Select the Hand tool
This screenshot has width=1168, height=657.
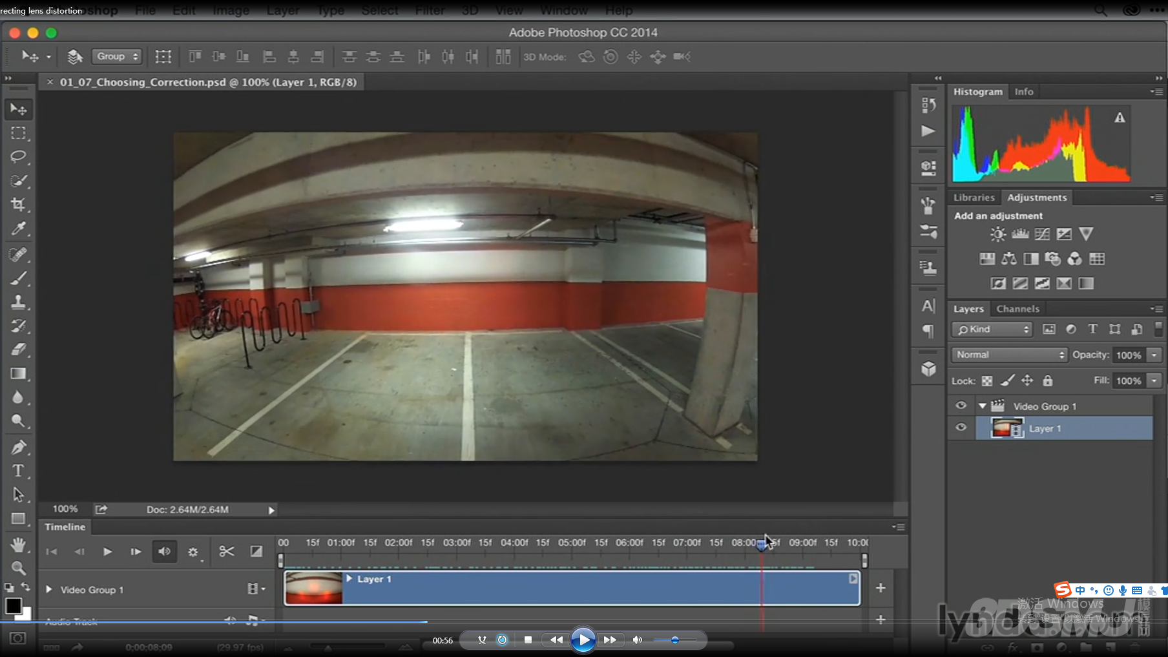pos(18,545)
